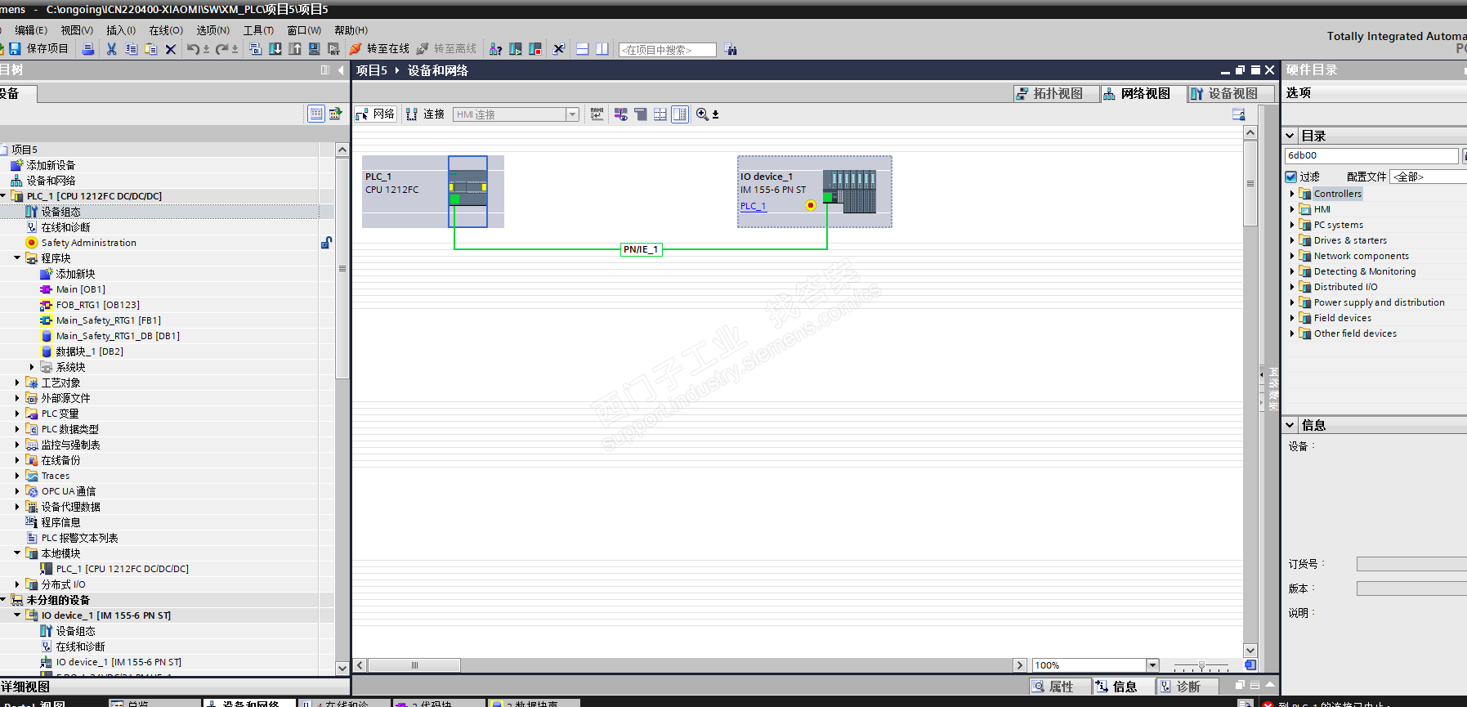Click the page break toolbar icon
This screenshot has height=707, width=1467.
point(660,114)
